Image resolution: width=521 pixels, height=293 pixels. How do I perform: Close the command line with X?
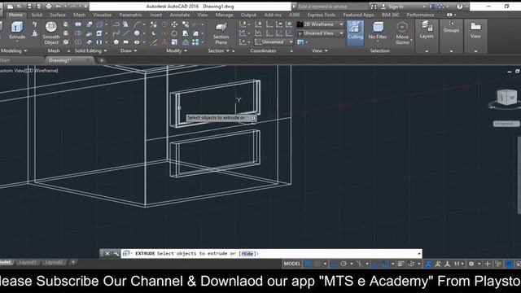(107, 253)
